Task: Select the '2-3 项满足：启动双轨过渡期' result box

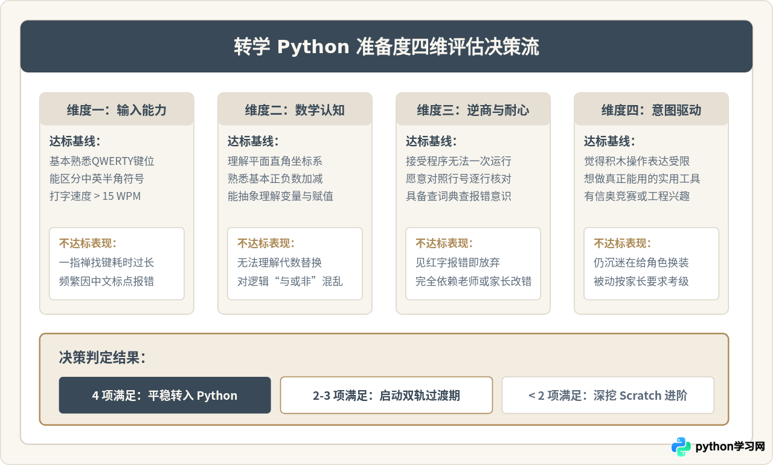Action: 386,396
